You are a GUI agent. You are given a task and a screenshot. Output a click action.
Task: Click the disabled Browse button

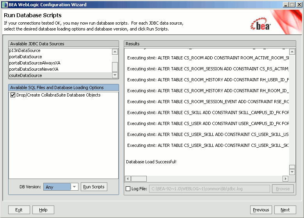pyautogui.click(x=283, y=189)
